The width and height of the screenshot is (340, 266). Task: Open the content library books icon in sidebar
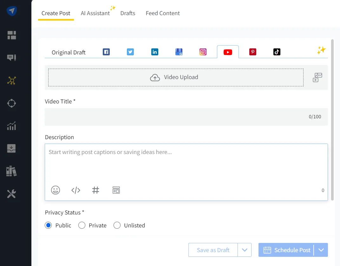coord(11,171)
